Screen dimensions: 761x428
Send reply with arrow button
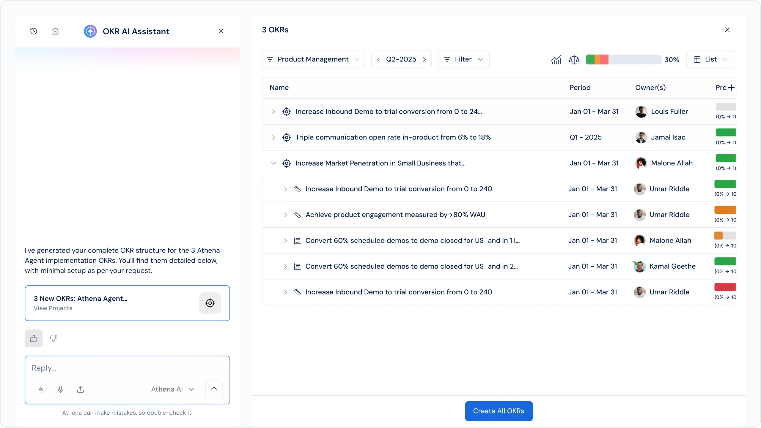[x=214, y=389]
